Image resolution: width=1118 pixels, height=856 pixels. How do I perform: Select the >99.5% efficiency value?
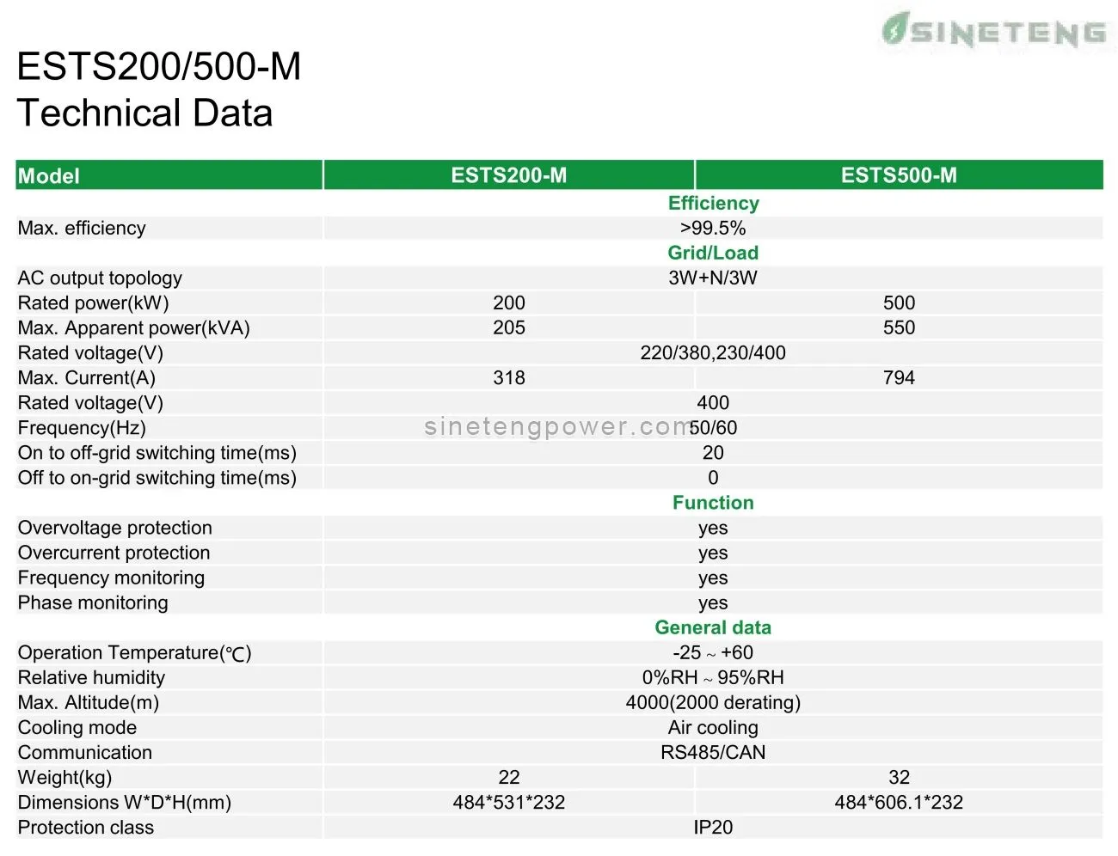713,228
